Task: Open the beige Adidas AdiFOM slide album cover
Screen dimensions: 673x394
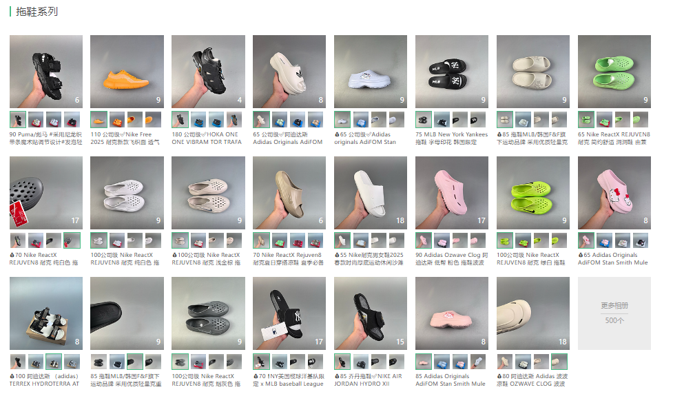Action: (289, 71)
